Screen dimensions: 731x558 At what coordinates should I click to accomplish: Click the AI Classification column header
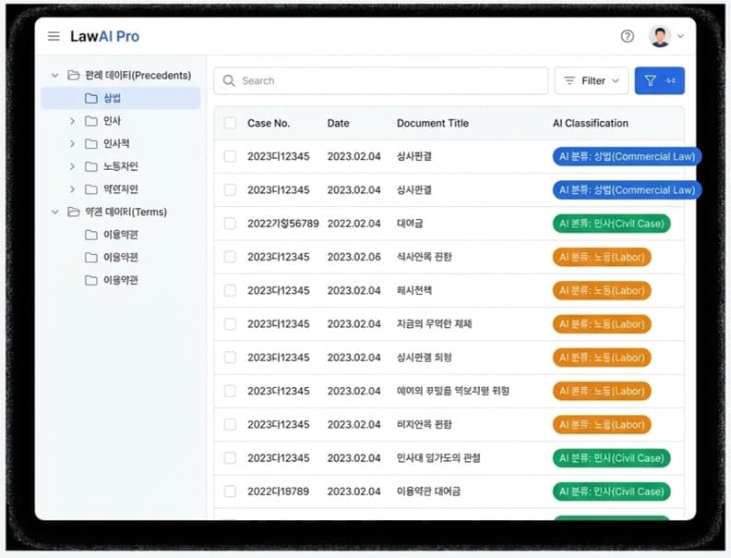click(590, 124)
